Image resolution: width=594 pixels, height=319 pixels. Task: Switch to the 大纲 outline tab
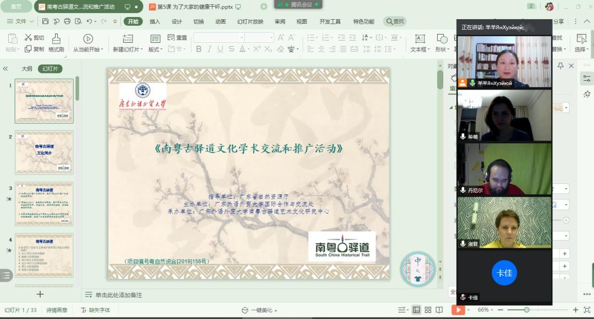coord(26,69)
